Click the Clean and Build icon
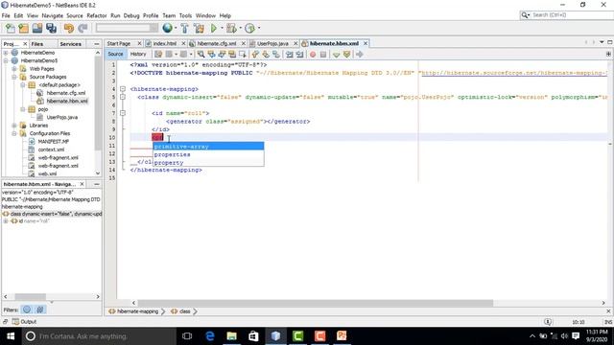The height and width of the screenshot is (345, 614). [x=199, y=28]
